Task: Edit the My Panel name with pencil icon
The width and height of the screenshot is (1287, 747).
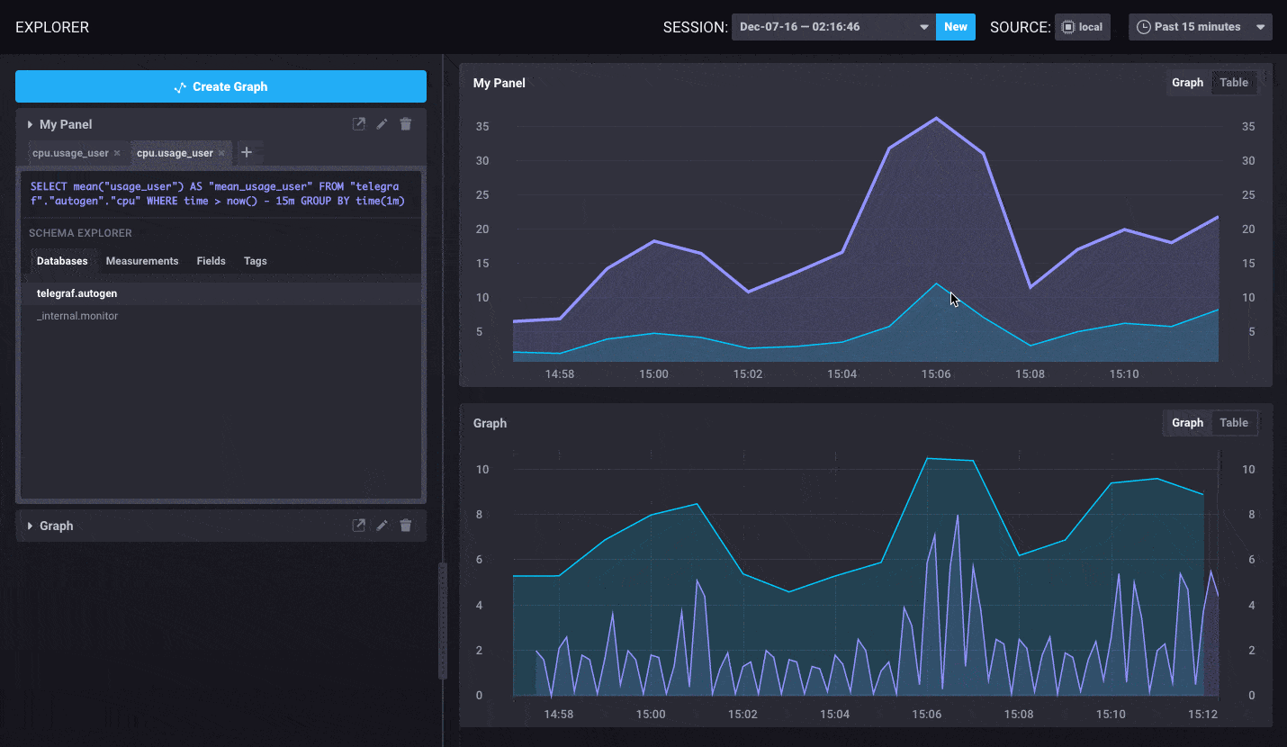Action: [x=382, y=124]
